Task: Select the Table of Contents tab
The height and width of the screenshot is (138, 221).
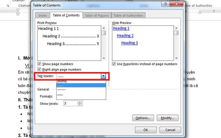Action: (66, 15)
